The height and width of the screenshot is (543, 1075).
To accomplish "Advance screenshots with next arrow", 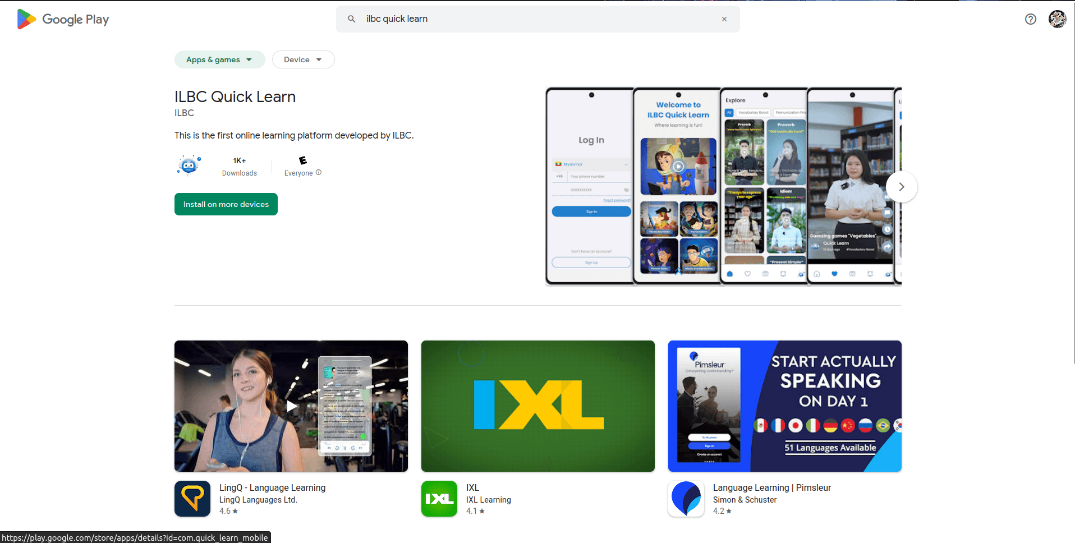I will click(x=902, y=187).
